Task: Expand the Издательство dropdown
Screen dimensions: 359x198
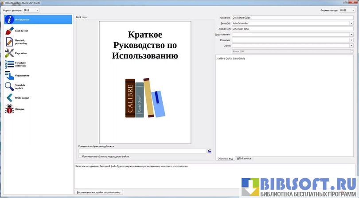Action: pos(351,34)
